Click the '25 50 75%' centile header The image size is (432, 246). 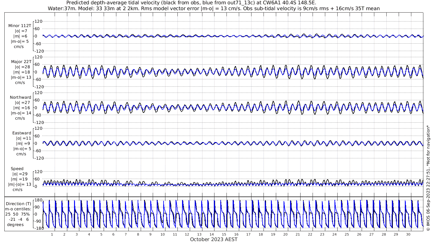(17, 214)
